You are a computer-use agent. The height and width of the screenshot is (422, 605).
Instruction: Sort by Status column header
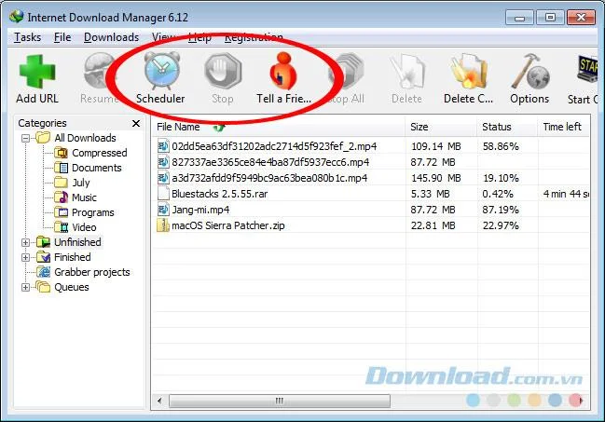[507, 127]
